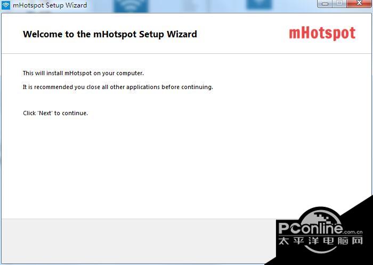The image size is (373, 265).
Task: Click the 'Welcome to the mHotspot Setup Wizard' heading
Action: 110,34
